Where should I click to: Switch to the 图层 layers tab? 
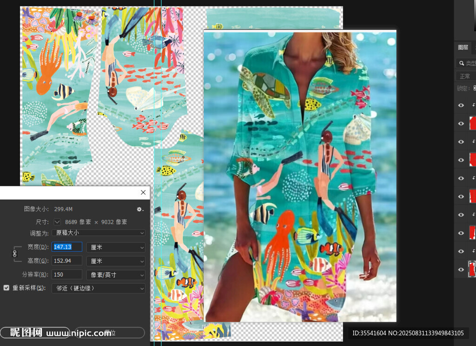coord(463,47)
